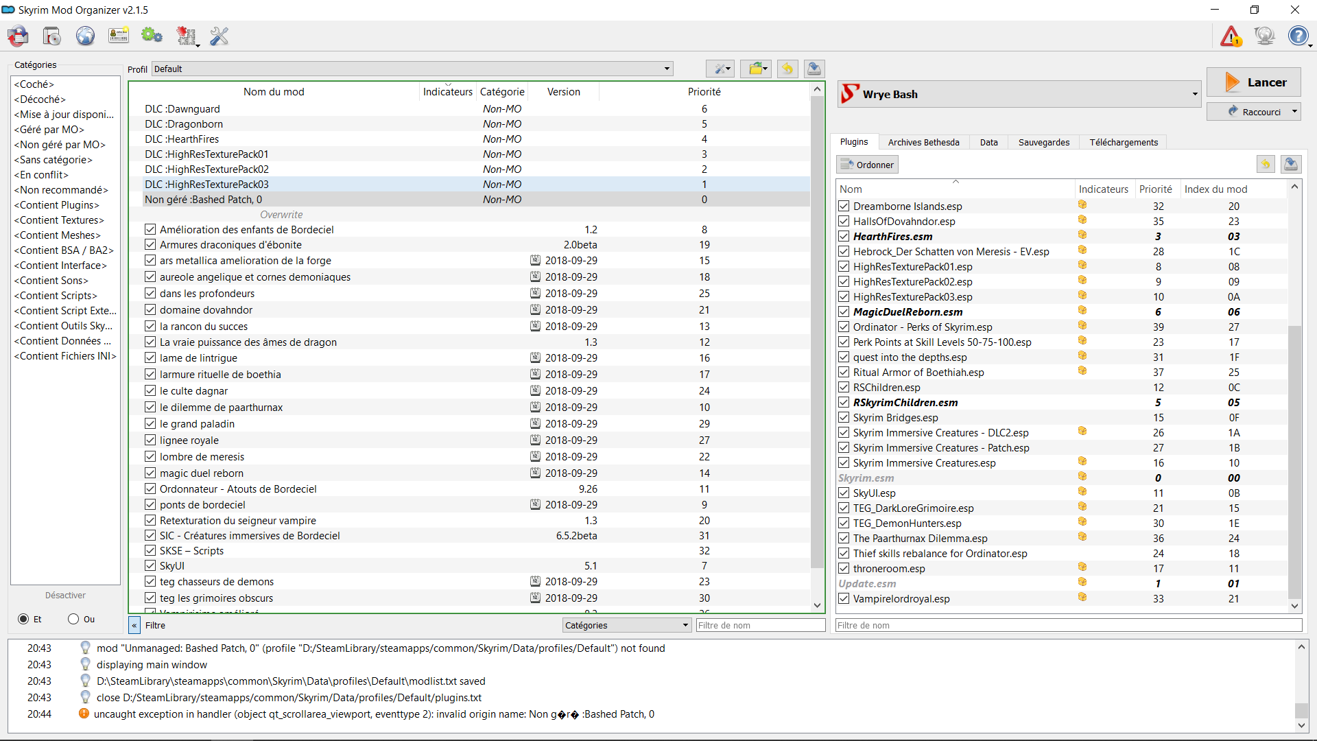
Task: Open the profiles ID card icon
Action: pyautogui.click(x=119, y=36)
